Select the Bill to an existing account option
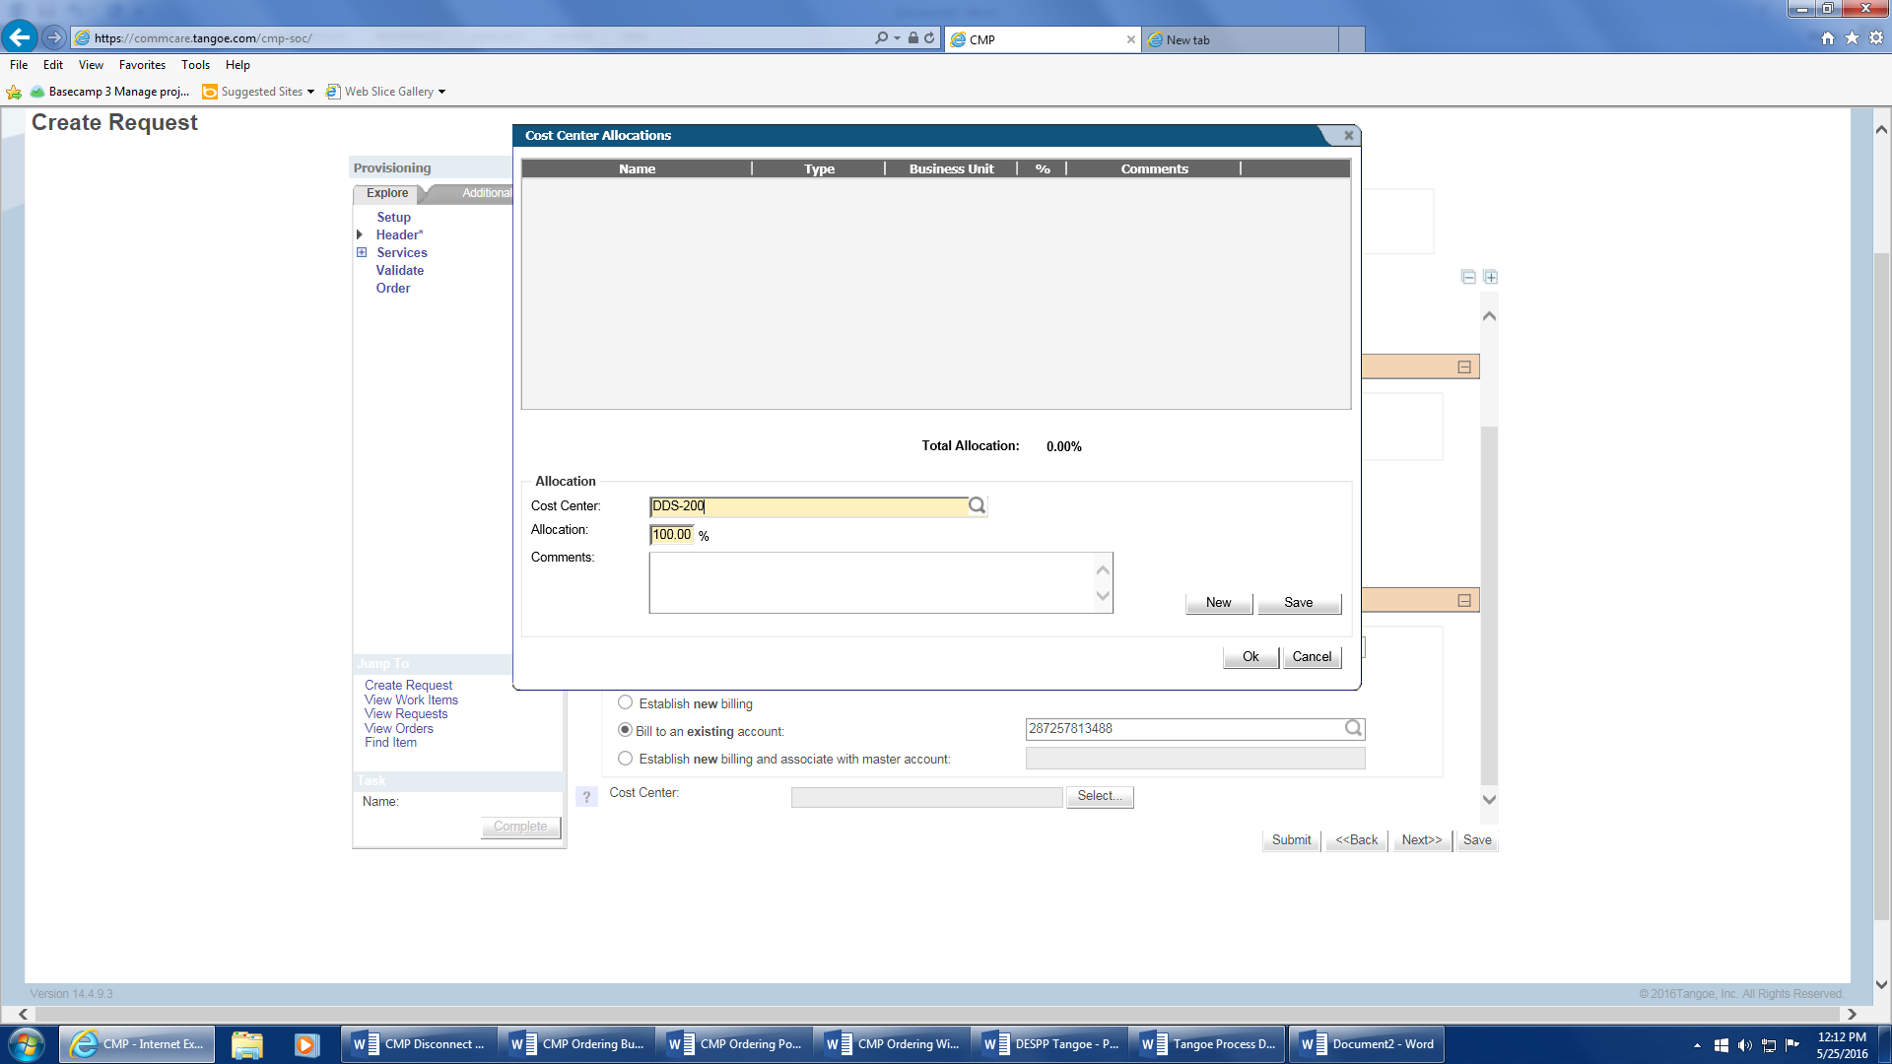 pyautogui.click(x=625, y=730)
